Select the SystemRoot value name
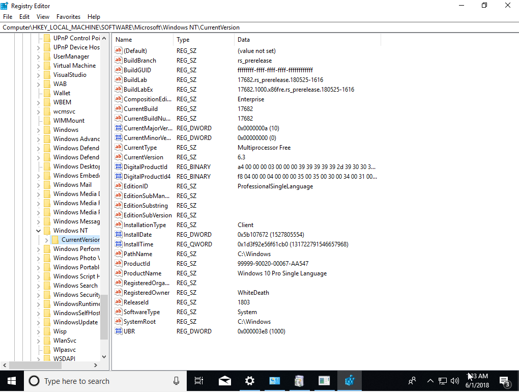This screenshot has height=392, width=519. click(139, 321)
